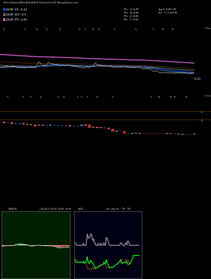Click the 'Pre C: 0.34' value
Image resolution: width=211 pixels, height=279 pixels.
tap(131, 19)
